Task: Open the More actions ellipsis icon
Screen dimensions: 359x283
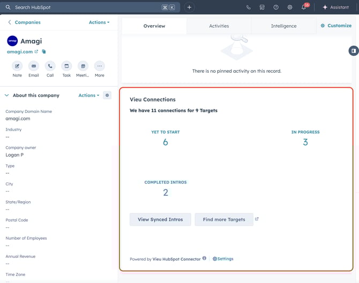Action: click(100, 66)
